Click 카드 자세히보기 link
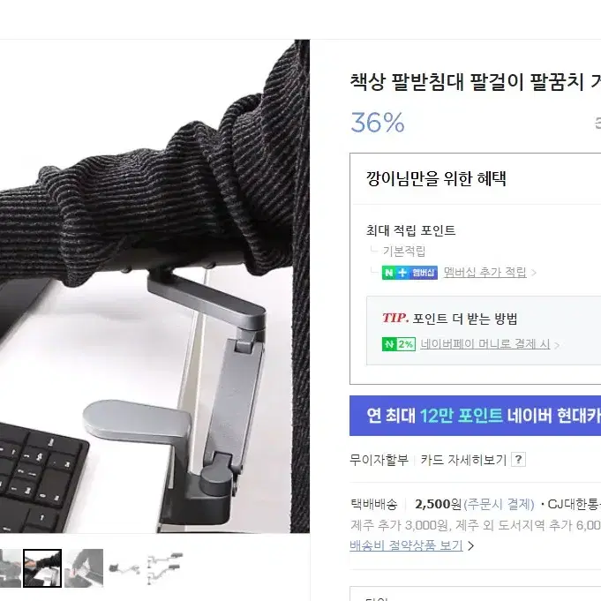Image resolution: width=601 pixels, height=601 pixels. (463, 460)
